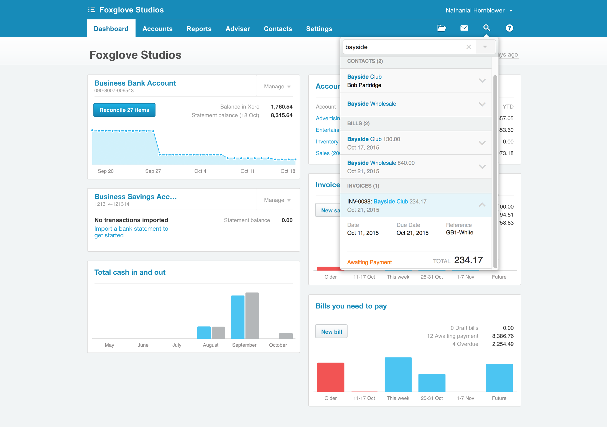Screen dimensions: 607x427
Task: Go to the Contacts tab
Action: pos(278,29)
